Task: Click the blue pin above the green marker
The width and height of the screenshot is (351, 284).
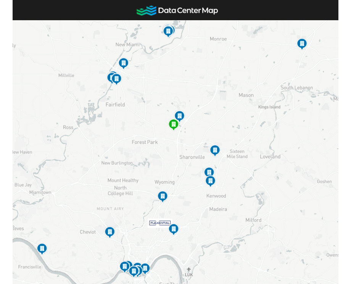Action: point(179,115)
